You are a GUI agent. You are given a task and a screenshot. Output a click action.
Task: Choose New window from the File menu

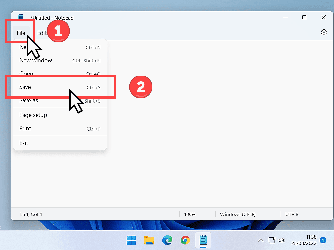tap(60, 60)
